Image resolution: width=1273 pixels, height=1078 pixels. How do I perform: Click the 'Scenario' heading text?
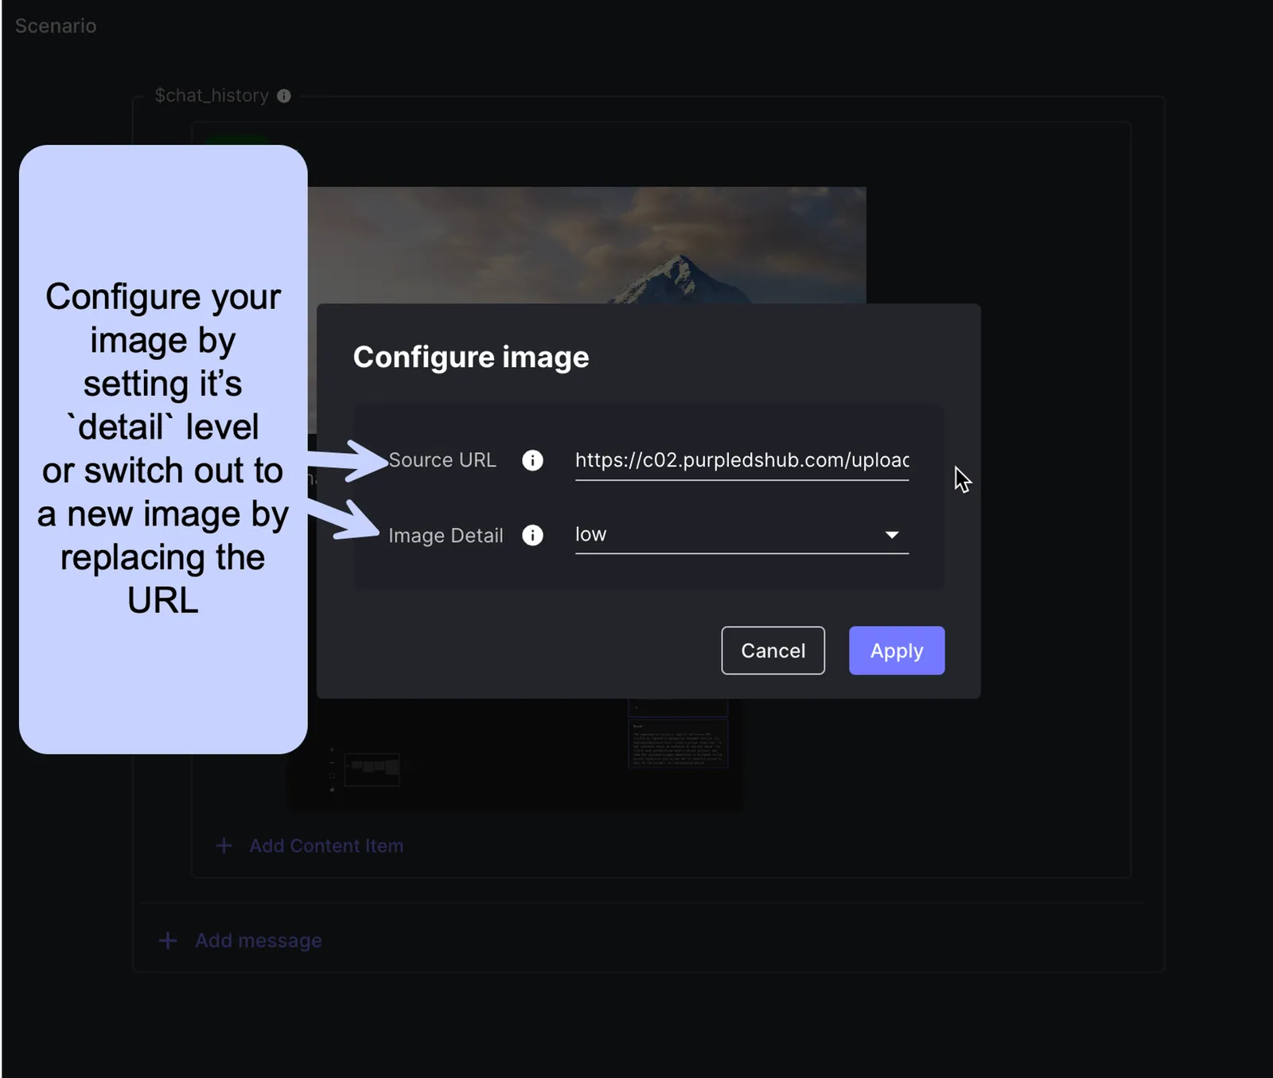click(56, 26)
